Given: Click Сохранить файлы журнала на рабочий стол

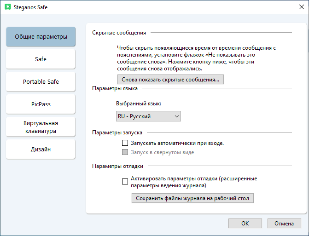Looking at the screenshot, I should coord(192,198).
